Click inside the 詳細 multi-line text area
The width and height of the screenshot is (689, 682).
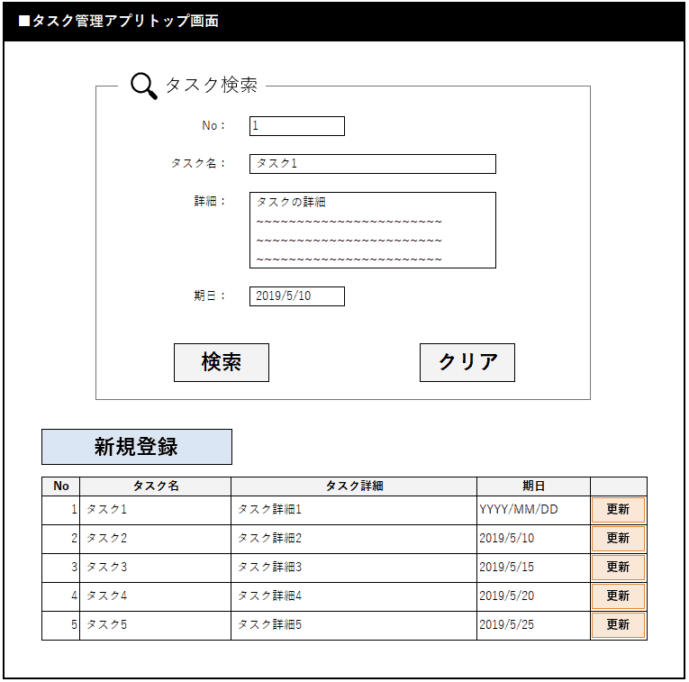[372, 230]
